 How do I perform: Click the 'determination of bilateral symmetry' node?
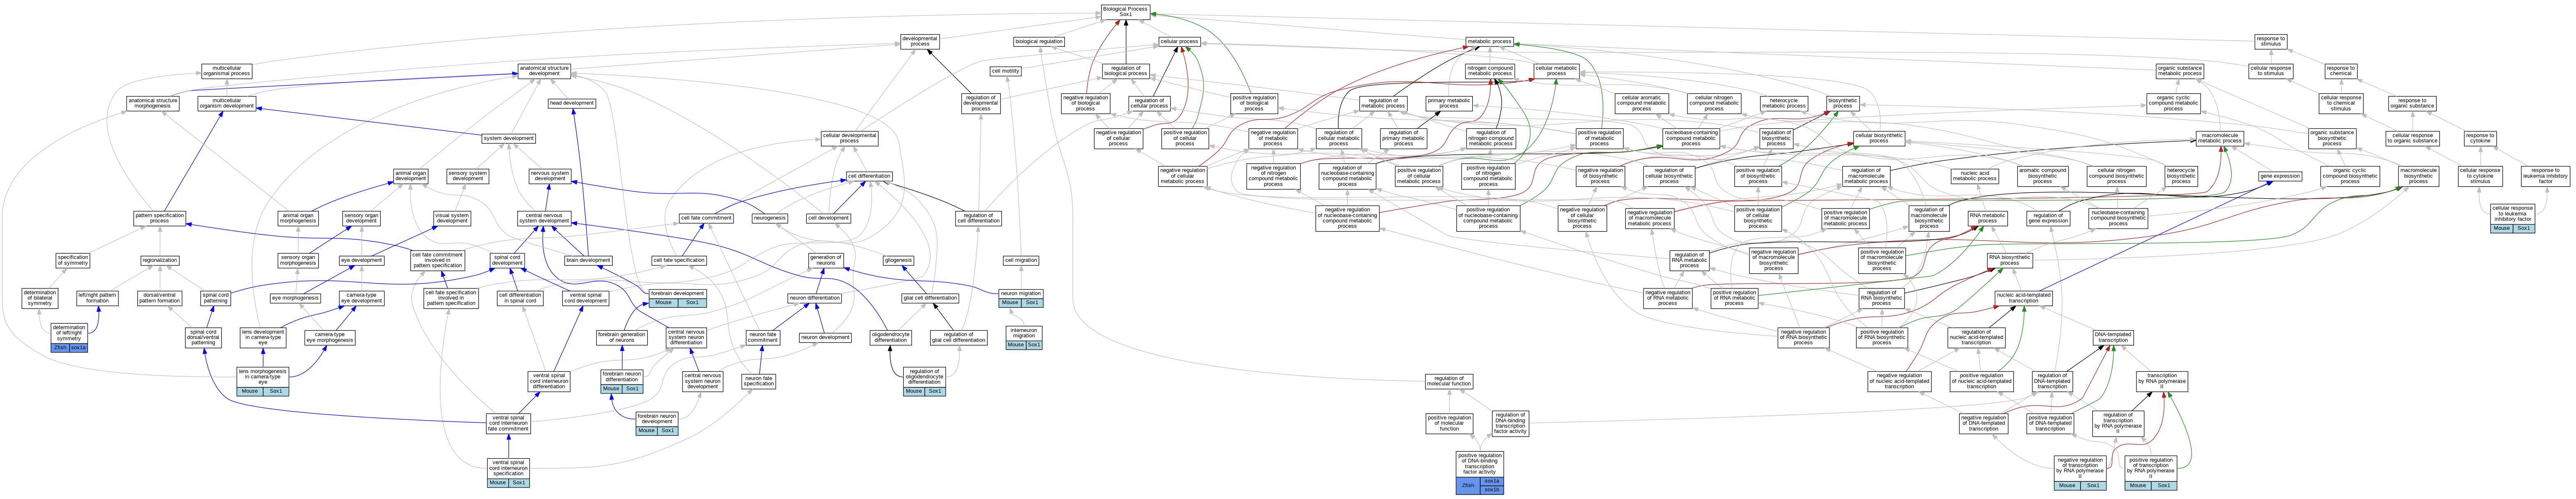[x=40, y=298]
